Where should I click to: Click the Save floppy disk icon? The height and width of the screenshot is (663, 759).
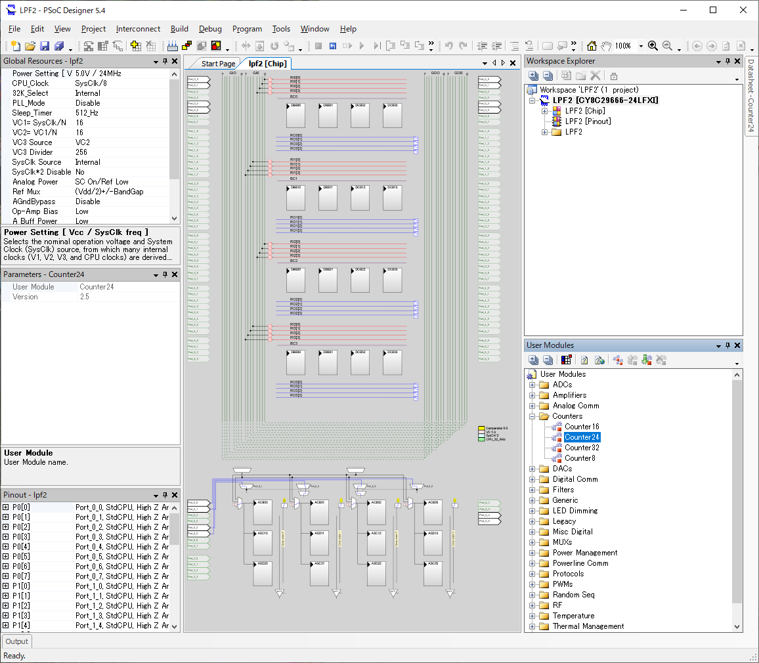[x=45, y=46]
